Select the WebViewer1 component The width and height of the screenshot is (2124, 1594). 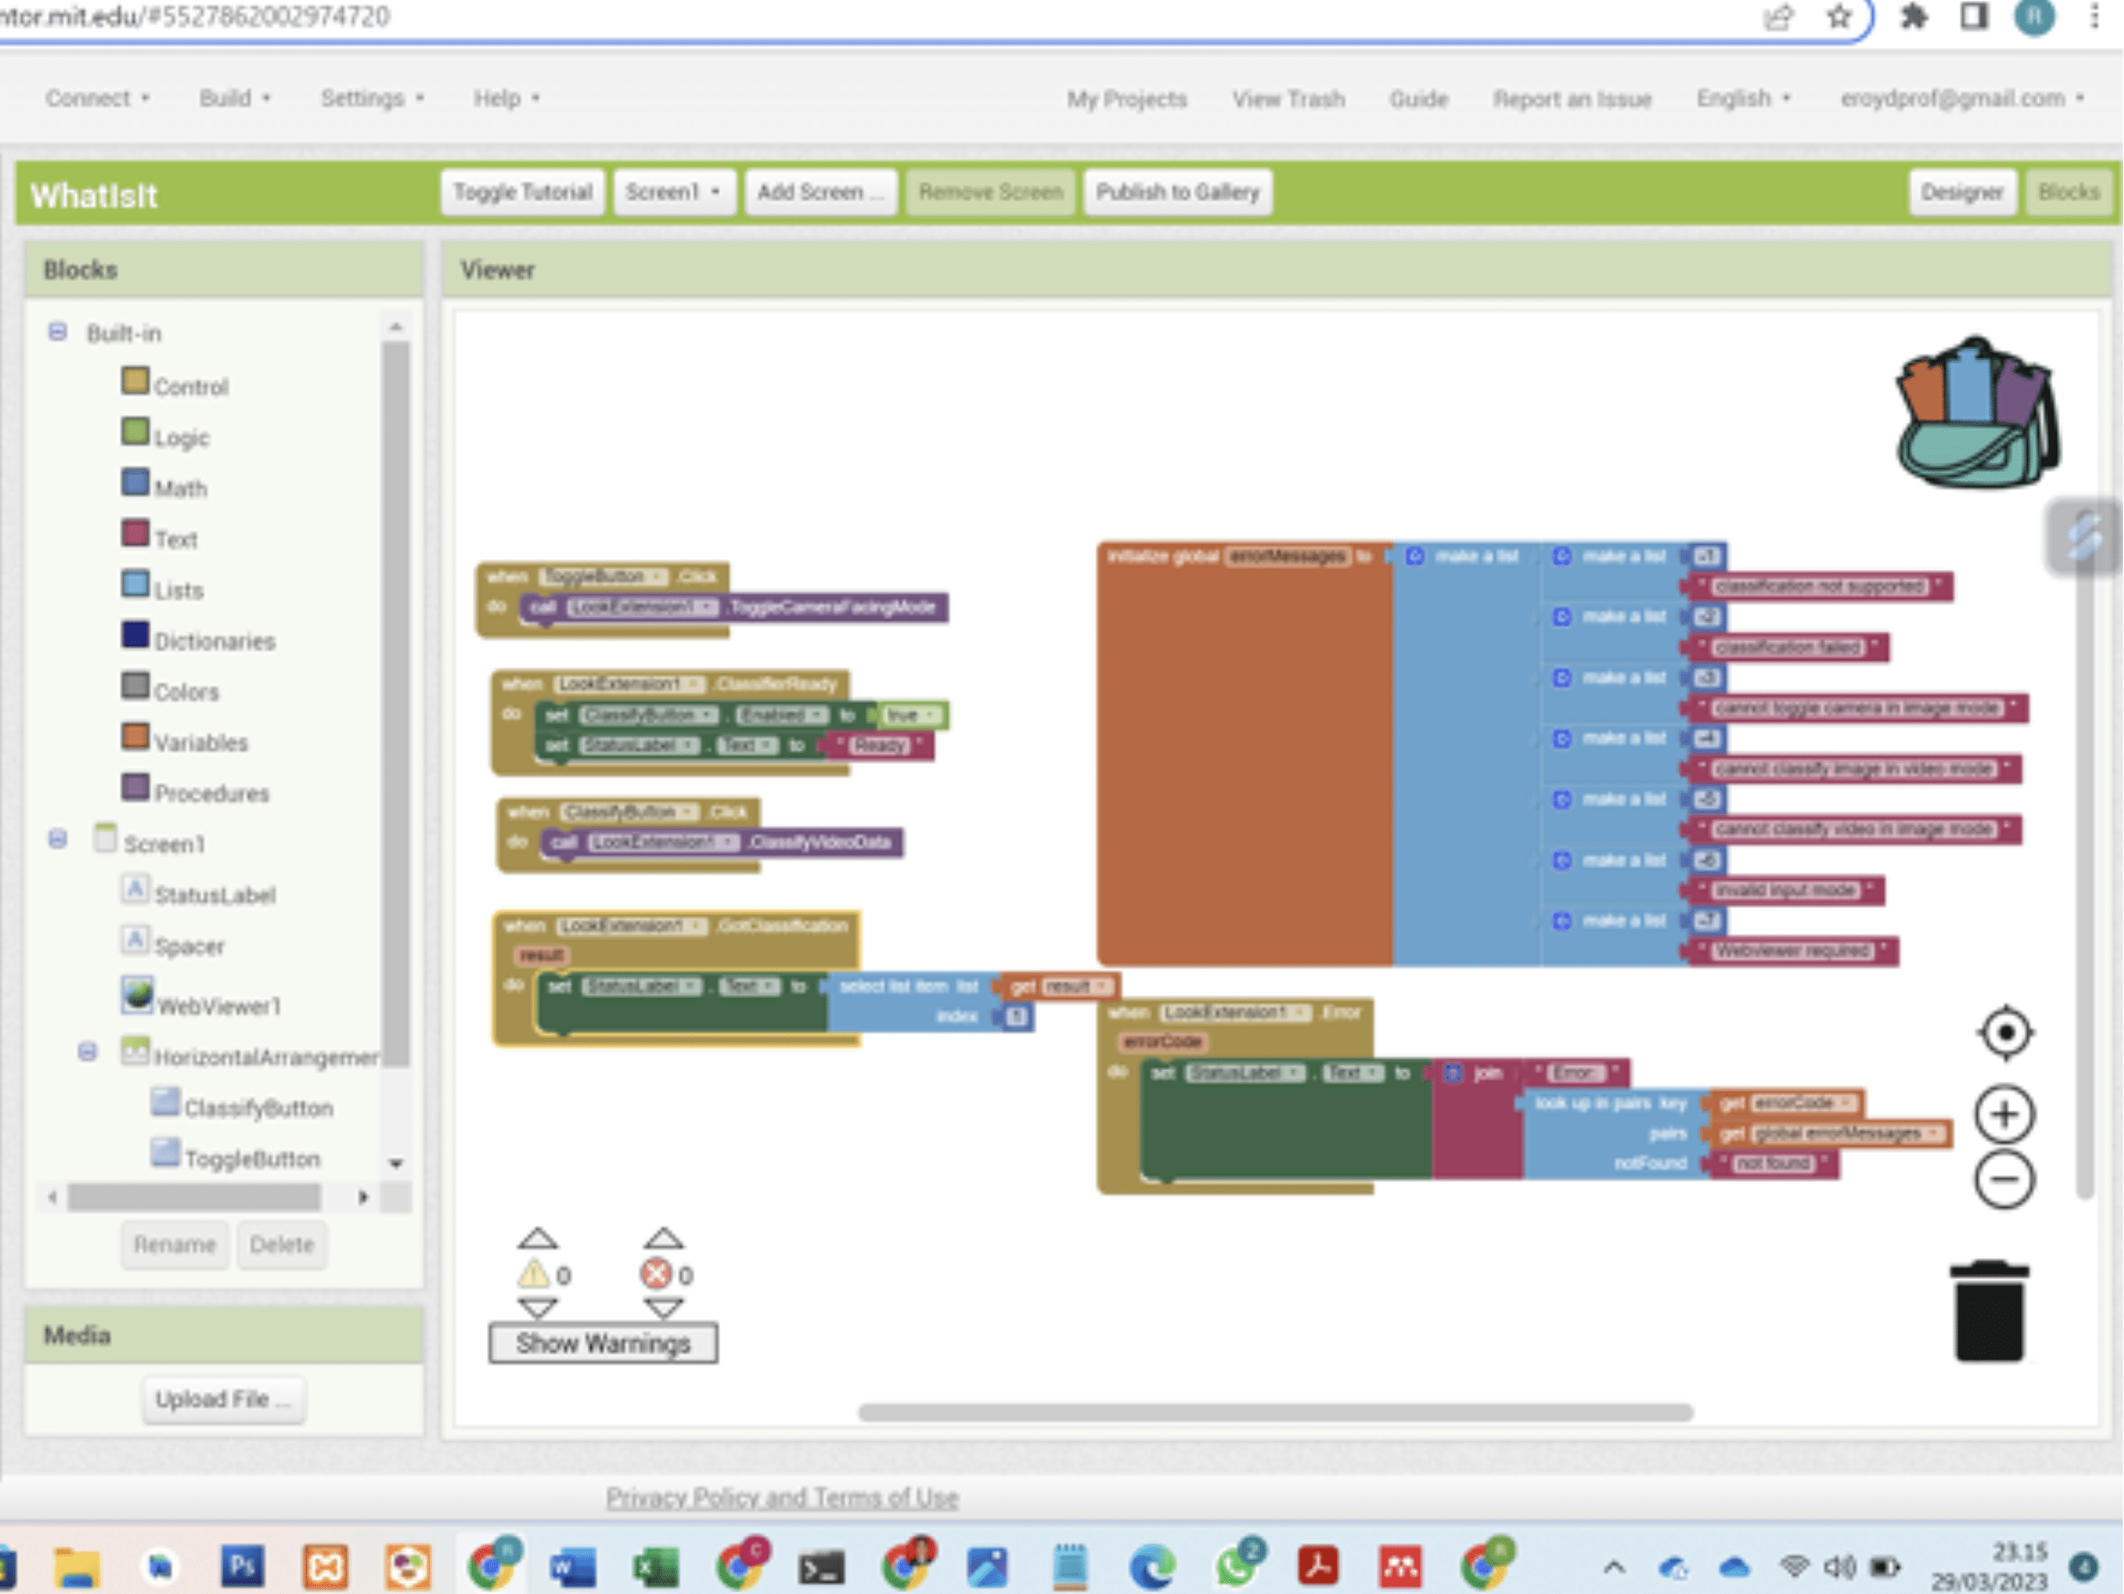point(218,1006)
